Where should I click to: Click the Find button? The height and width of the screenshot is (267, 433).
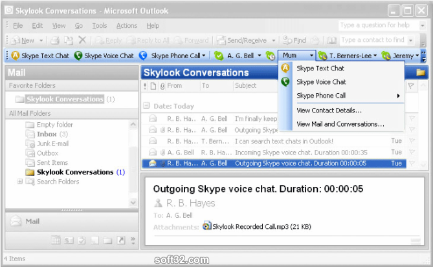tap(294, 41)
